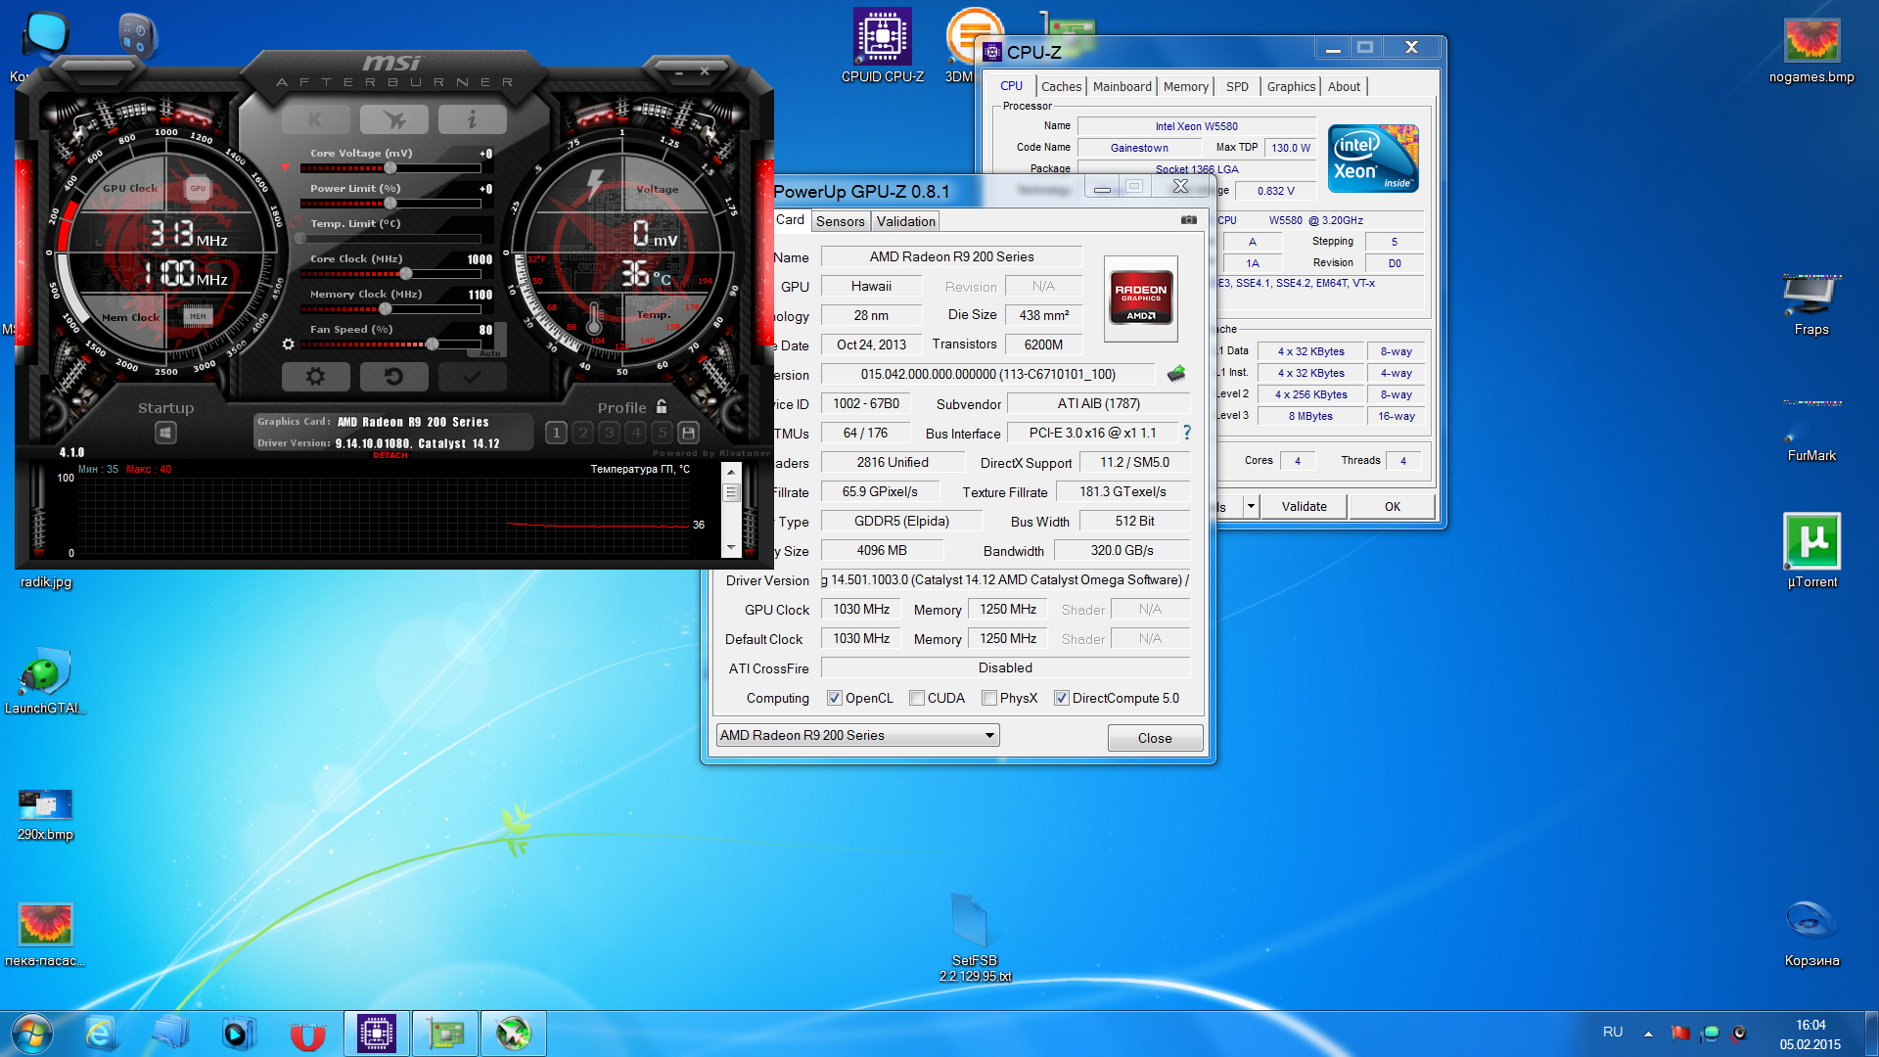Click the Validate button in CPU-Z

(1304, 506)
